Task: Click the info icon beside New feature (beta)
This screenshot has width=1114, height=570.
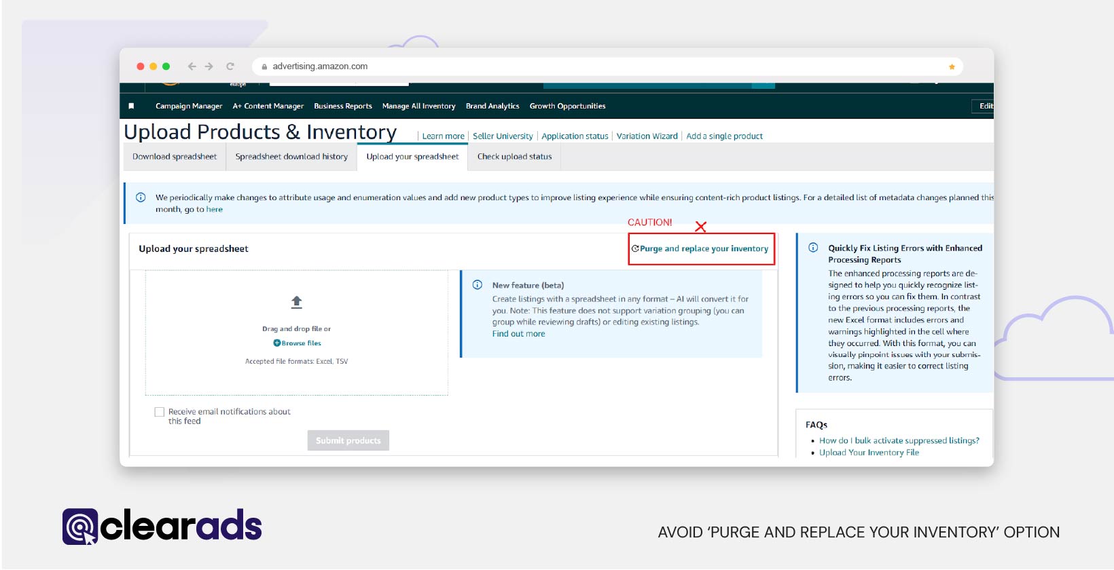Action: point(478,285)
